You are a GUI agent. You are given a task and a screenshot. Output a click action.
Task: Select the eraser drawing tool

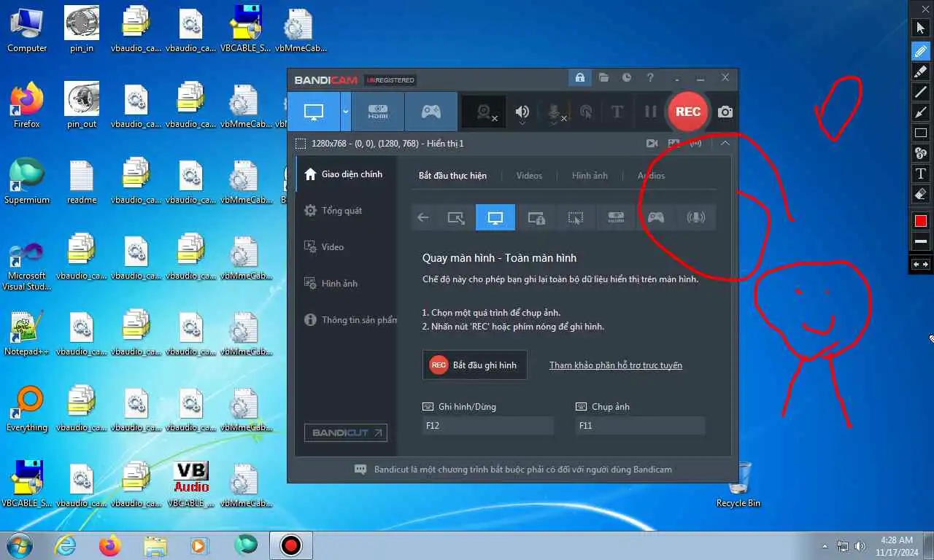point(921,194)
